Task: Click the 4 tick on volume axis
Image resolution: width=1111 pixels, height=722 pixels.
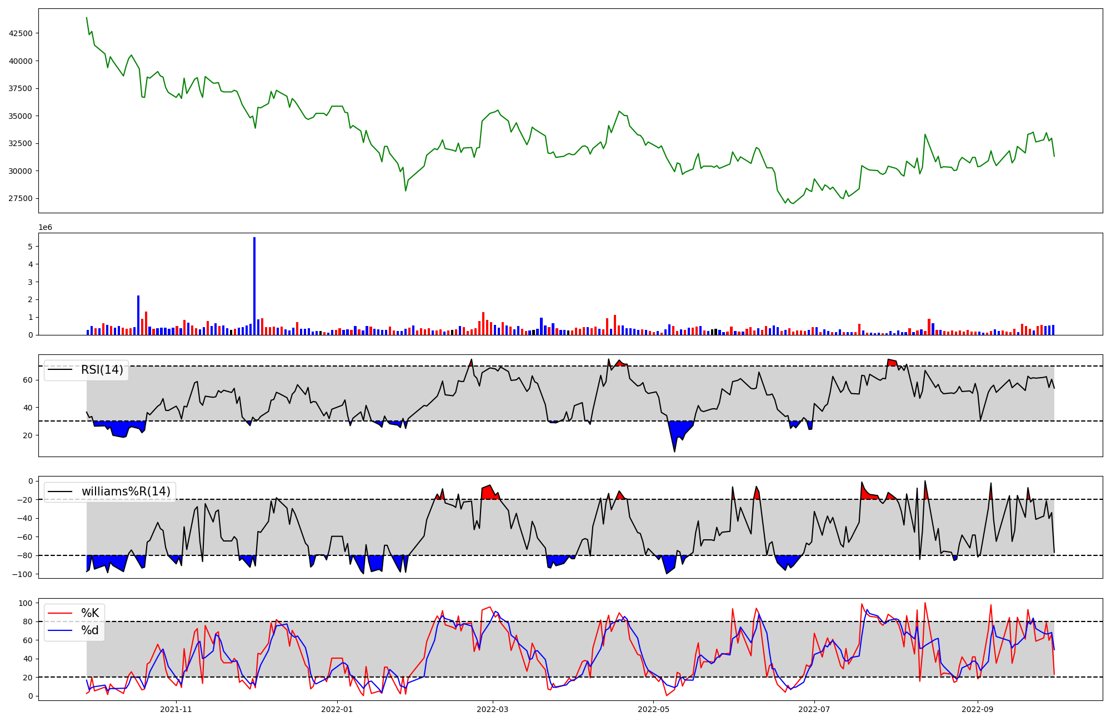Action: click(x=31, y=264)
